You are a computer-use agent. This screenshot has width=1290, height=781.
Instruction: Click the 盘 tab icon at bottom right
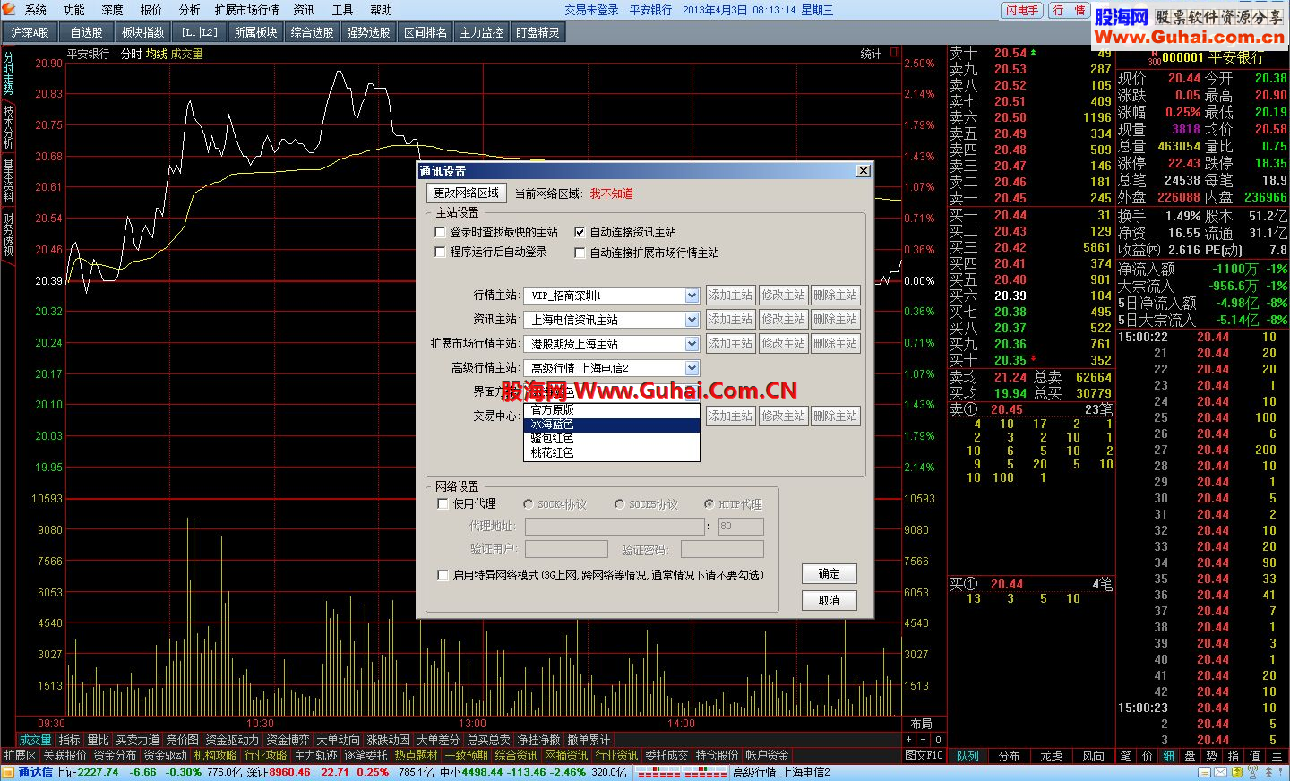pos(1191,756)
